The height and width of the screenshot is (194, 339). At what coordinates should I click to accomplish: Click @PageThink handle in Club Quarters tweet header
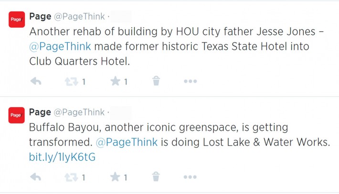pos(79,17)
